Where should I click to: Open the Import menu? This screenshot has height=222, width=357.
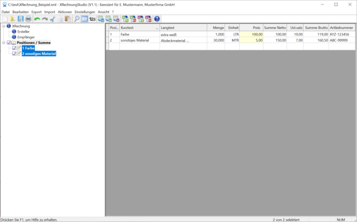coord(49,12)
